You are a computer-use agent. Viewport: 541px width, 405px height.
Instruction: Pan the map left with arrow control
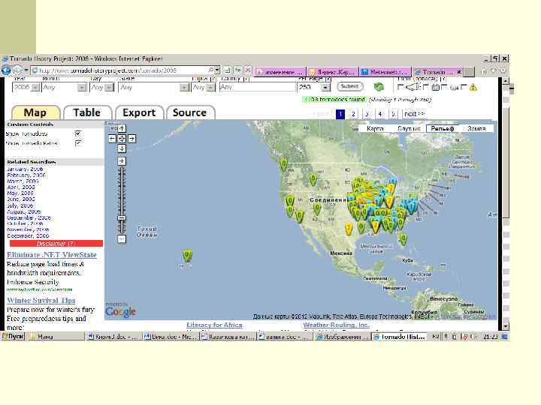(x=112, y=139)
